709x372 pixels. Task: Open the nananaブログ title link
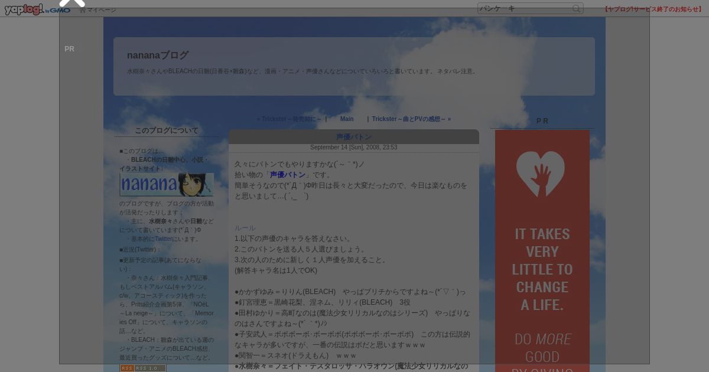click(158, 55)
